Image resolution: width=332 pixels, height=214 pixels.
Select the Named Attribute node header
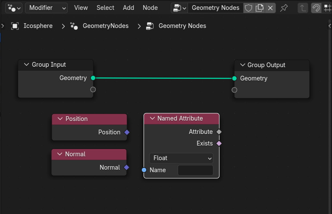[x=182, y=119]
